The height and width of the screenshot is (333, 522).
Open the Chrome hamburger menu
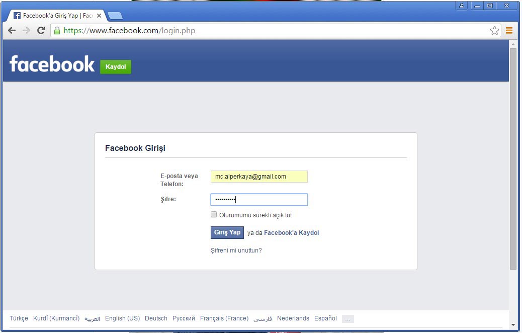[509, 31]
